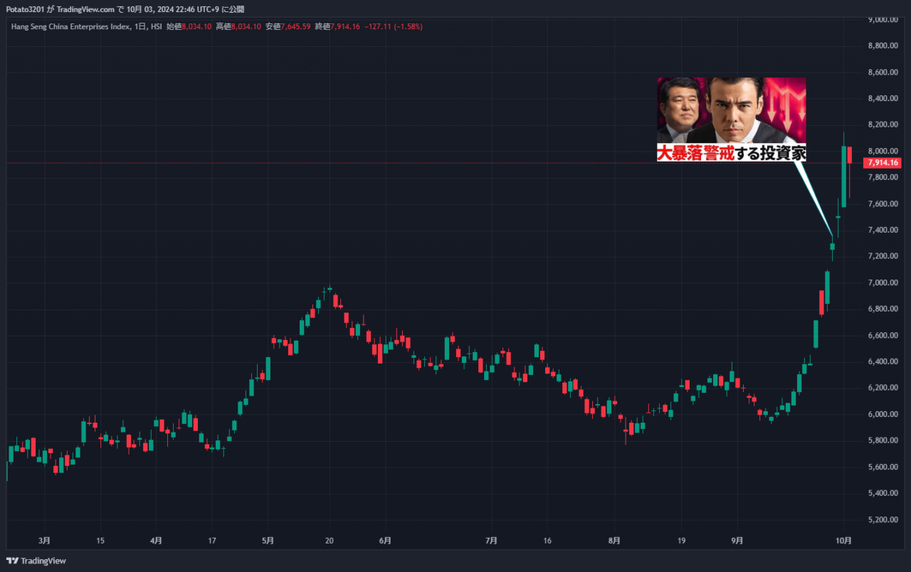Select the 7月 date on time axis
The width and height of the screenshot is (911, 572).
[491, 541]
